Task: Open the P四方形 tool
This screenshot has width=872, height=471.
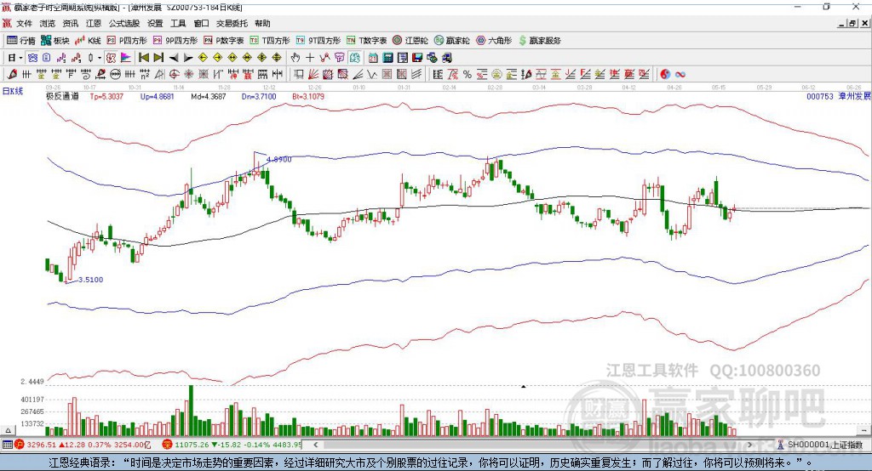Action: [127, 41]
